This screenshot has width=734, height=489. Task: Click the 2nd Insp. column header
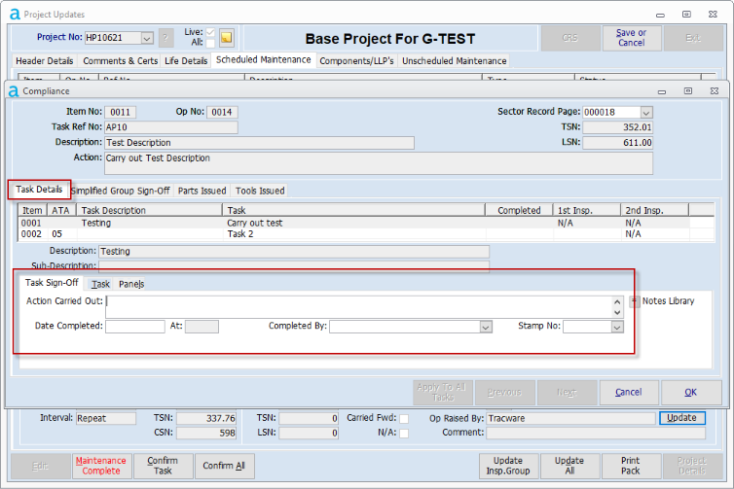pos(654,210)
